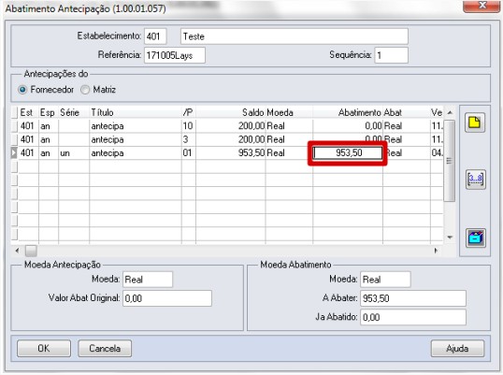Click the Est column header

29,112
